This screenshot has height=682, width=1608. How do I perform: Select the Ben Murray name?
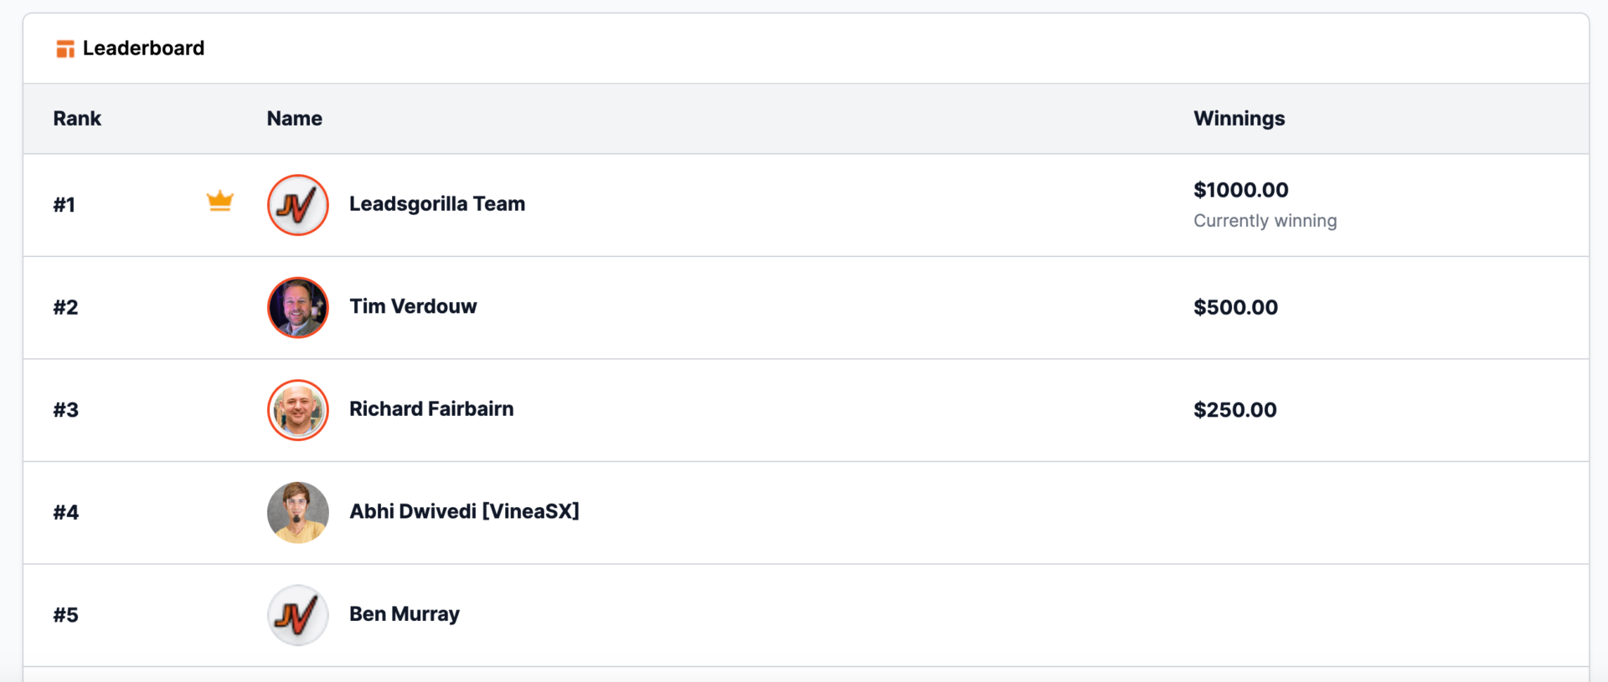[405, 614]
